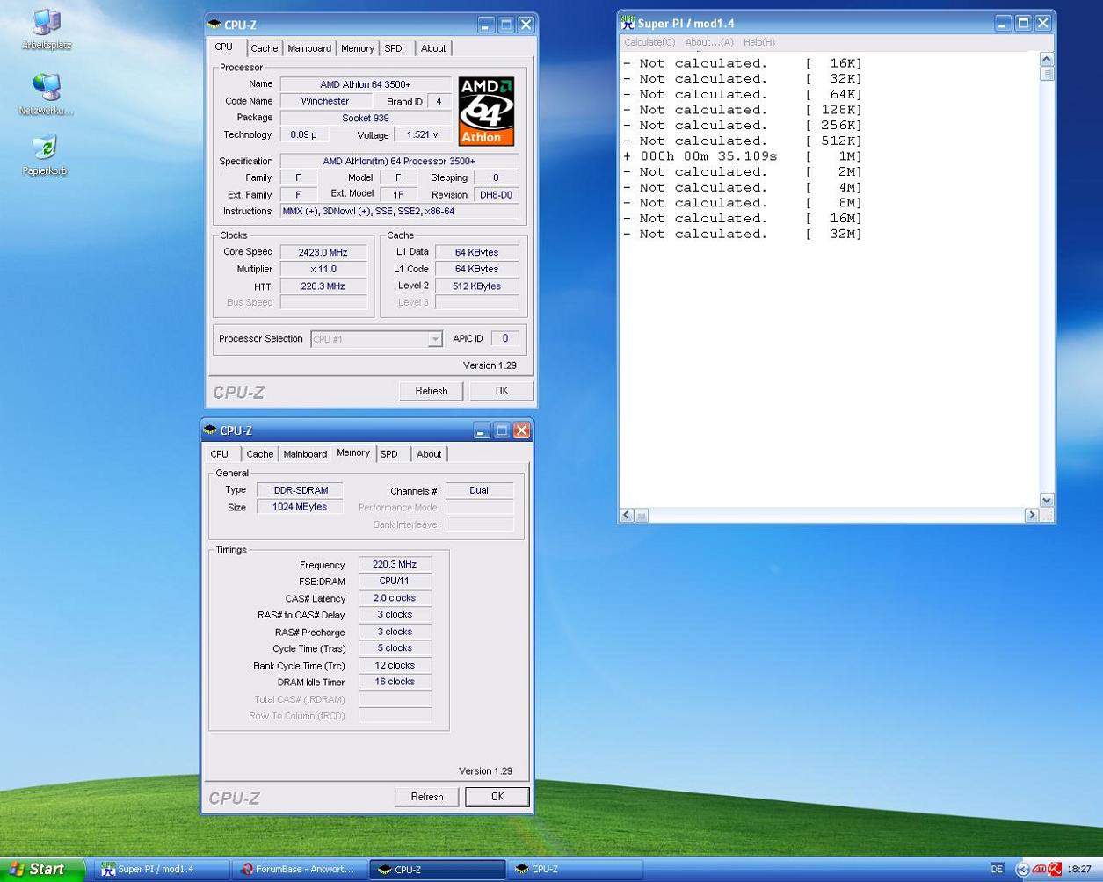Click Refresh in the upper CPU-Z window
1103x882 pixels.
432,391
